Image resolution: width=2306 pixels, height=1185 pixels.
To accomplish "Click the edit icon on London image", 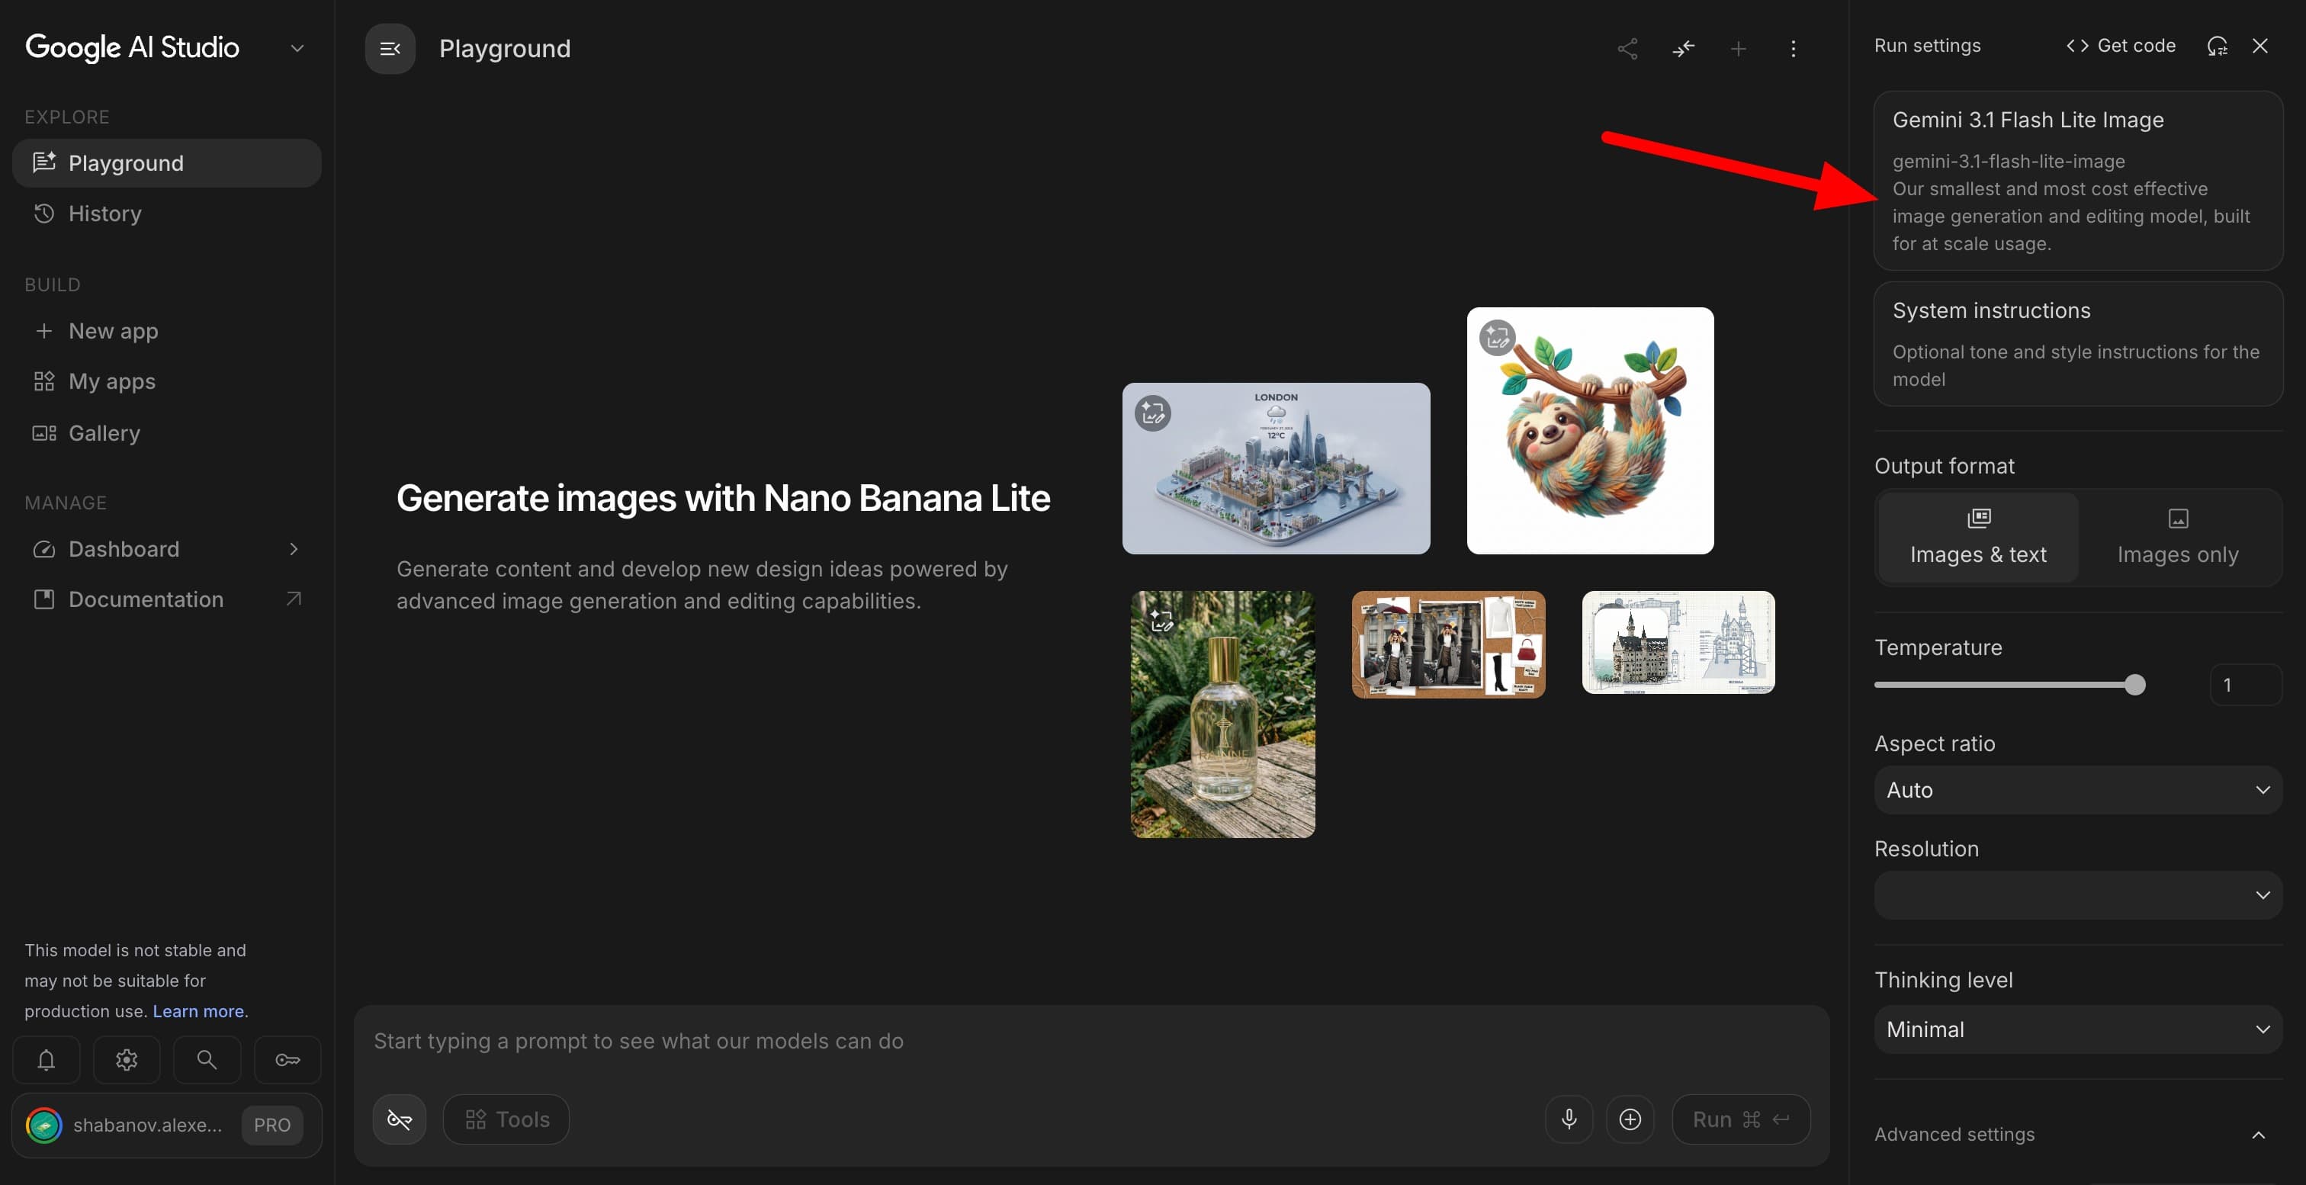I will pyautogui.click(x=1153, y=413).
